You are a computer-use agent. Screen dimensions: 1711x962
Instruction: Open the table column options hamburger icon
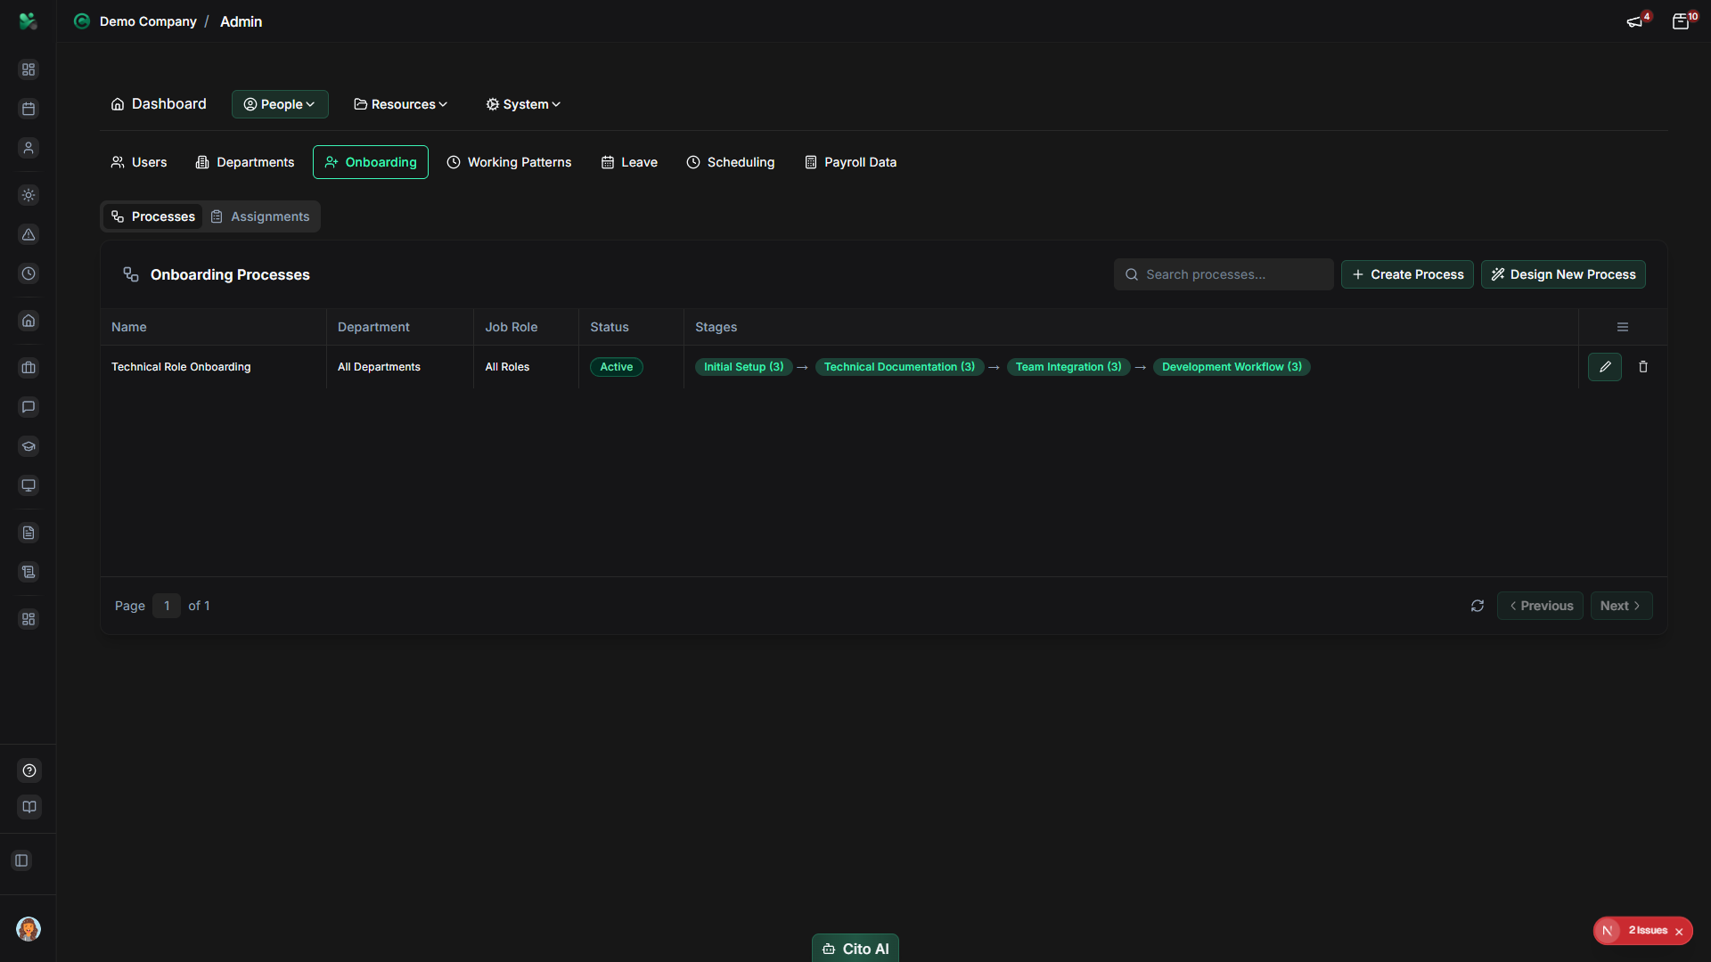pyautogui.click(x=1622, y=327)
